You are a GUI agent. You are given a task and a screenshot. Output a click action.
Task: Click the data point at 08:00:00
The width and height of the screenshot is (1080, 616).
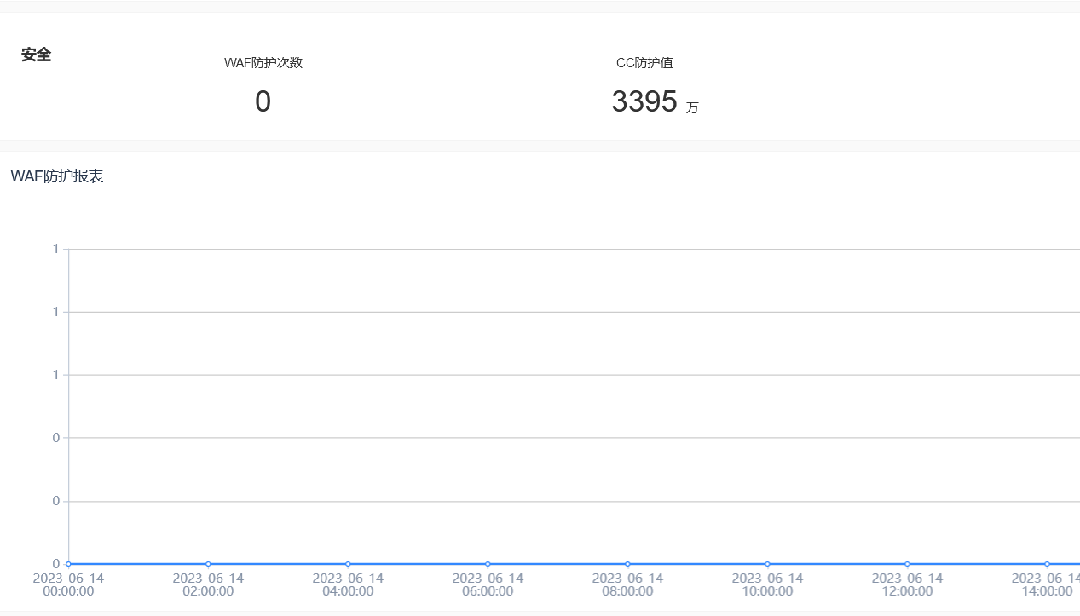tap(627, 564)
